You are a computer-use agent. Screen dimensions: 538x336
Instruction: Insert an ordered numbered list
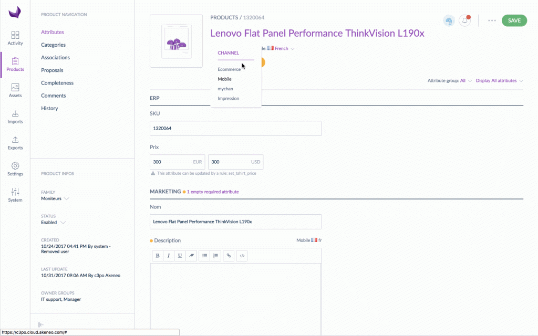(215, 256)
